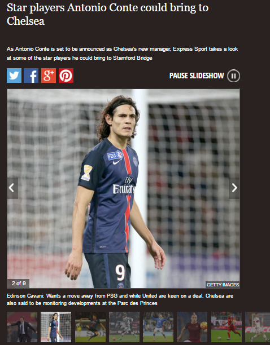Open the third thumbnail of the player kicking
The image size is (270, 345).
click(90, 327)
